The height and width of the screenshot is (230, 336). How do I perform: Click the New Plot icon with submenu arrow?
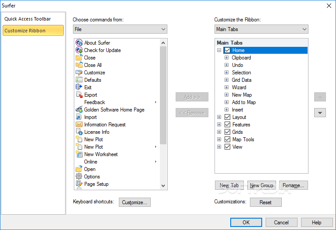pyautogui.click(x=79, y=146)
